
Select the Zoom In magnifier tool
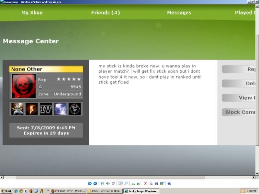(x=121, y=183)
